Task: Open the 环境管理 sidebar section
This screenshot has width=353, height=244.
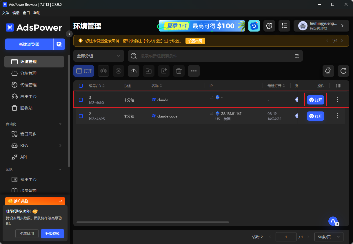Action: 34,62
